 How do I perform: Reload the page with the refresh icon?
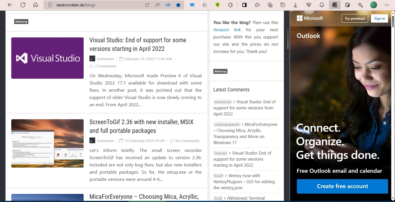[23, 5]
